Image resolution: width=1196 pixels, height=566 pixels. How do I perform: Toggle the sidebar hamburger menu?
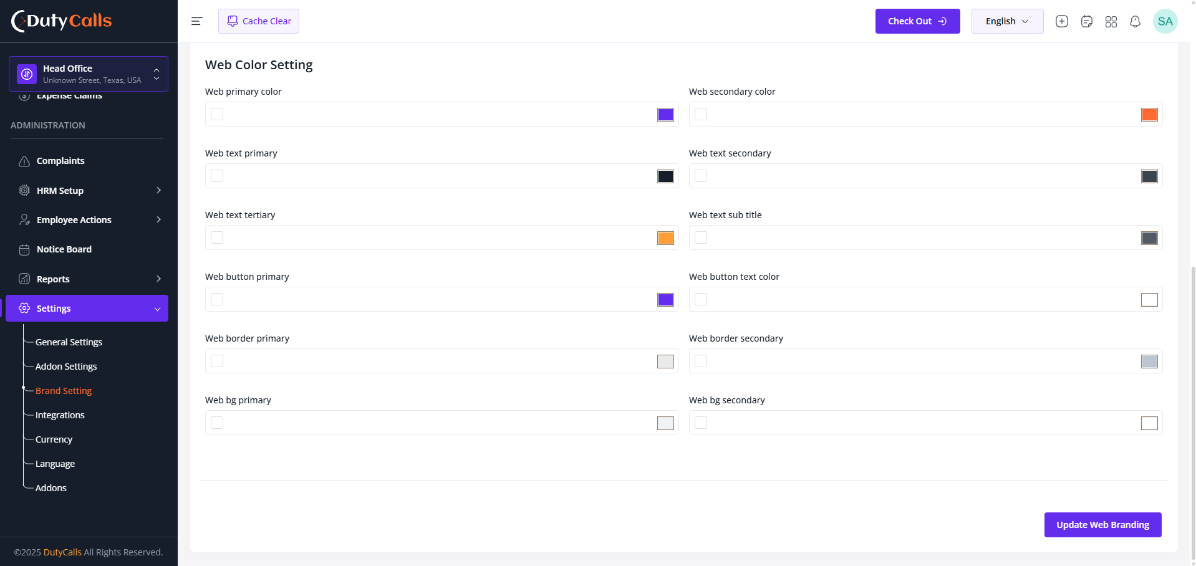[x=196, y=21]
